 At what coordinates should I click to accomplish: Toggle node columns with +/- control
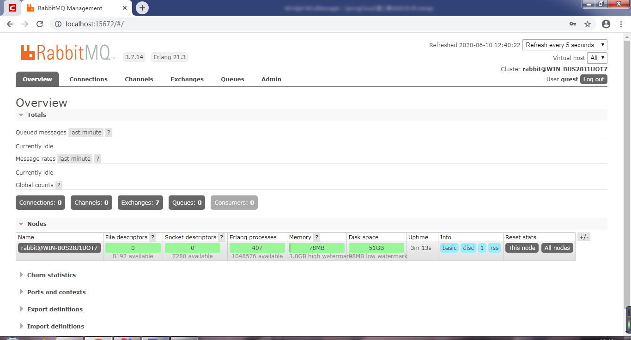coord(584,237)
